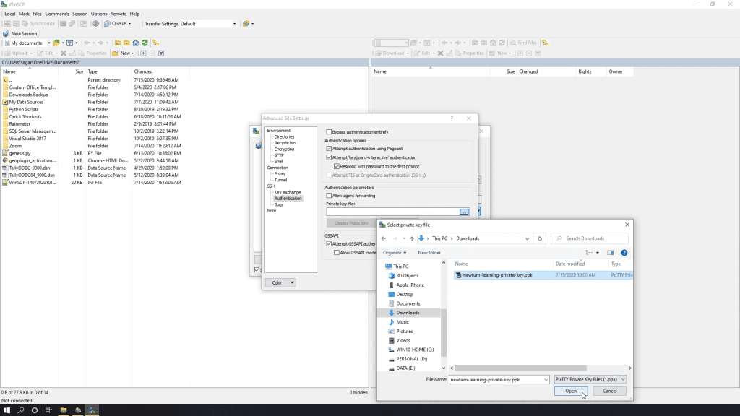Open Windows Start menu
Image resolution: width=740 pixels, height=416 pixels.
point(7,410)
